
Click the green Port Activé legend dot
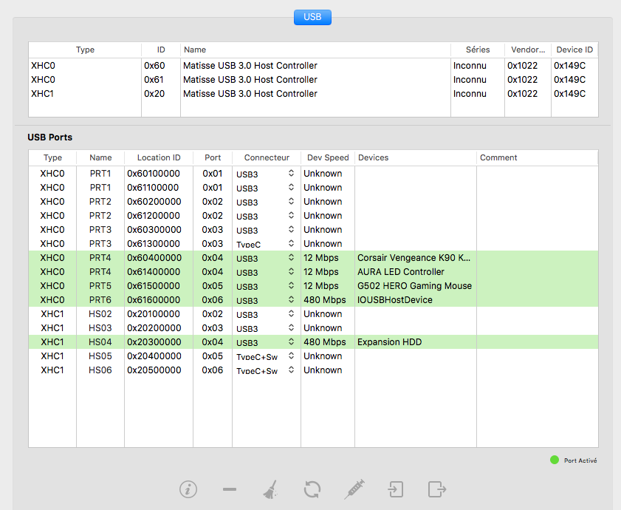click(x=555, y=460)
